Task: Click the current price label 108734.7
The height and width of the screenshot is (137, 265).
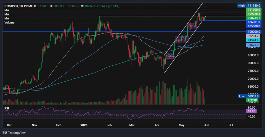Action: 254,18
